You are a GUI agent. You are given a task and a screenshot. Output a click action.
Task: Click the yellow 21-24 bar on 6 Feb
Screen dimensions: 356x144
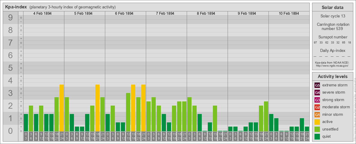pyautogui.click(x=143, y=108)
